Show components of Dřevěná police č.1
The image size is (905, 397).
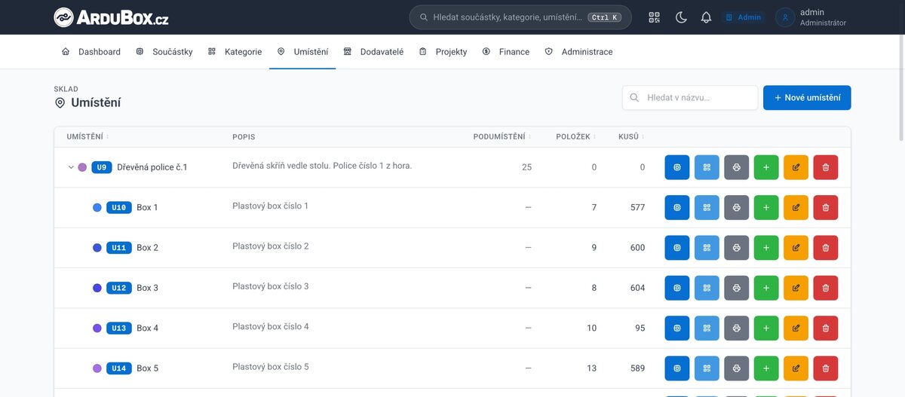point(677,167)
